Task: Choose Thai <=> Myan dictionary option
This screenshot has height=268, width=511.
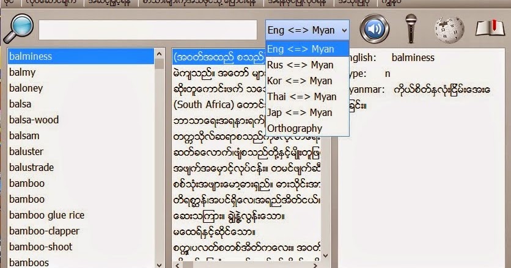Action: 307,96
